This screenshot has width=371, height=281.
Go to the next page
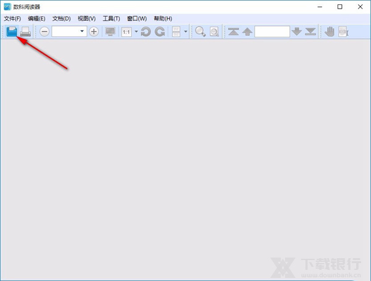[x=297, y=31]
